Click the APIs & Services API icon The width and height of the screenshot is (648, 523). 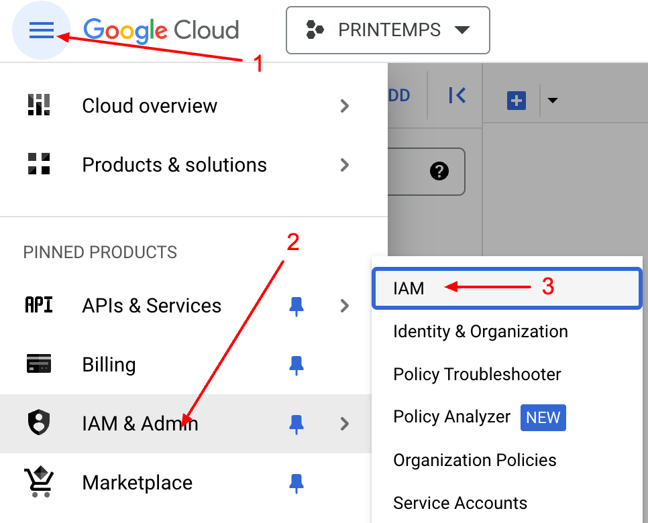[x=38, y=305]
